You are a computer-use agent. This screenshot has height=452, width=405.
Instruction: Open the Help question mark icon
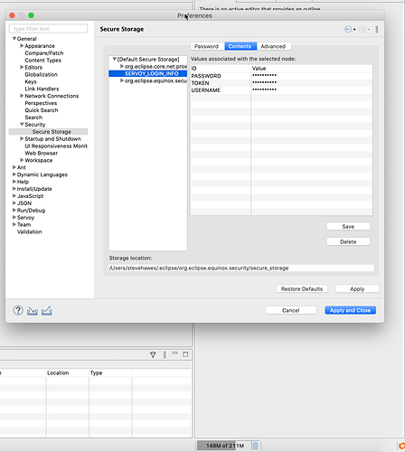(18, 310)
